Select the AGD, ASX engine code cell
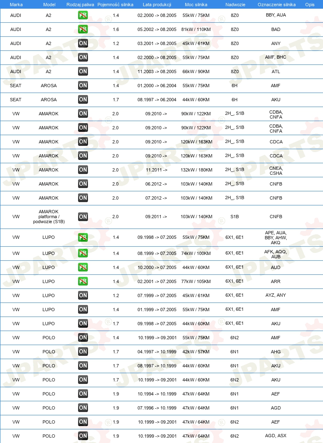Viewport: 323px width, 443px height. click(275, 436)
